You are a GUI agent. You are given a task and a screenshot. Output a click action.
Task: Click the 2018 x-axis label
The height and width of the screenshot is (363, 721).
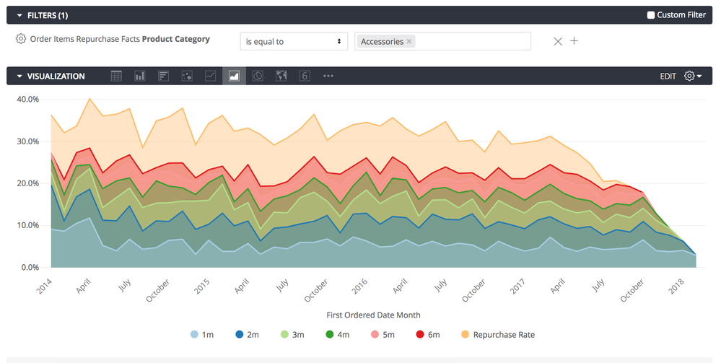click(676, 287)
